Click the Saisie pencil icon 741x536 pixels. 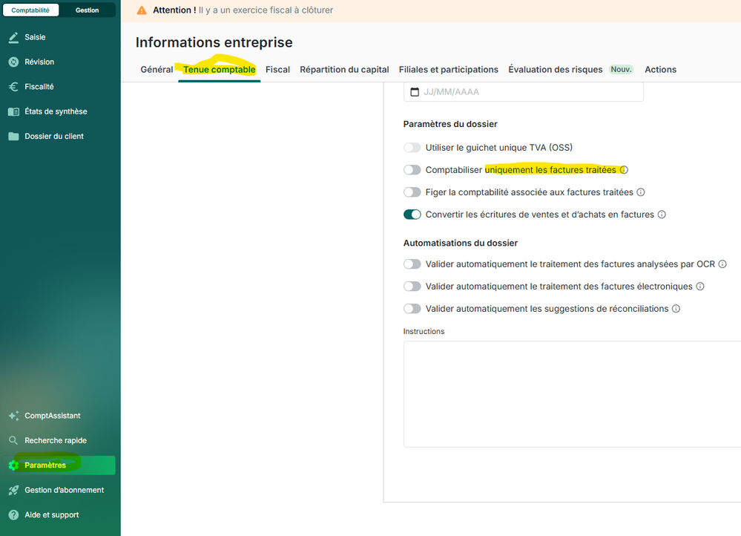pyautogui.click(x=13, y=37)
